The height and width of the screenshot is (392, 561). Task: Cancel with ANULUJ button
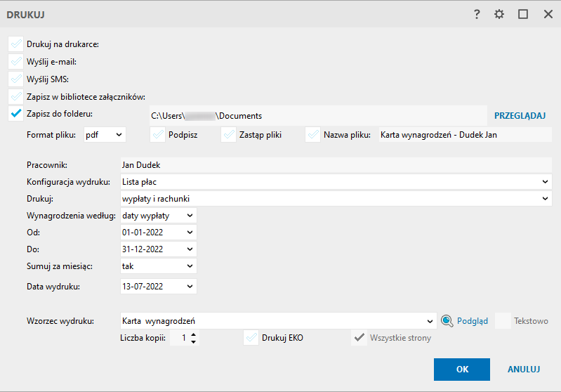(x=523, y=369)
